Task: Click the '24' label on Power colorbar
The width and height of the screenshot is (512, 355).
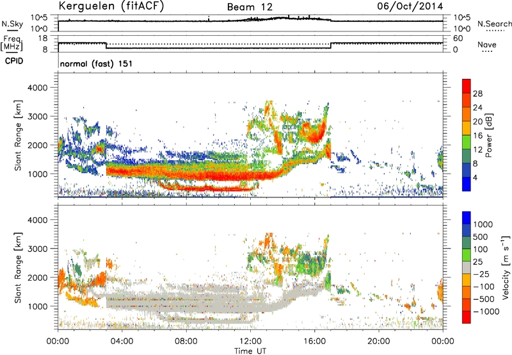Action: point(477,108)
